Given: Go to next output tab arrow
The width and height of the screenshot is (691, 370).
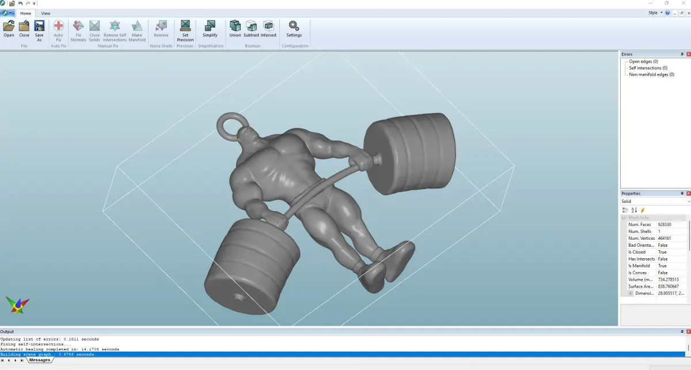Looking at the screenshot, I should [x=16, y=360].
